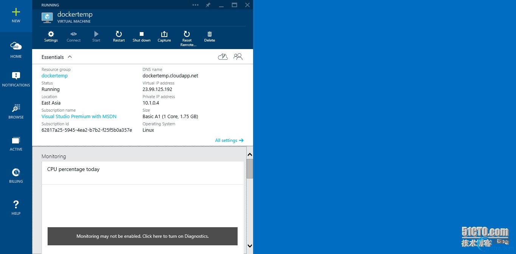Restart the virtual machine

pyautogui.click(x=119, y=37)
